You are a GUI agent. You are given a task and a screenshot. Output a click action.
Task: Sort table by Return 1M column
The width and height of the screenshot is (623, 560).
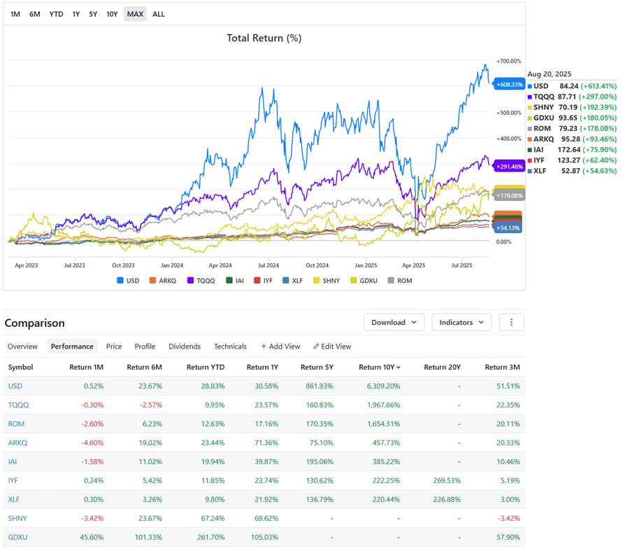click(x=86, y=367)
